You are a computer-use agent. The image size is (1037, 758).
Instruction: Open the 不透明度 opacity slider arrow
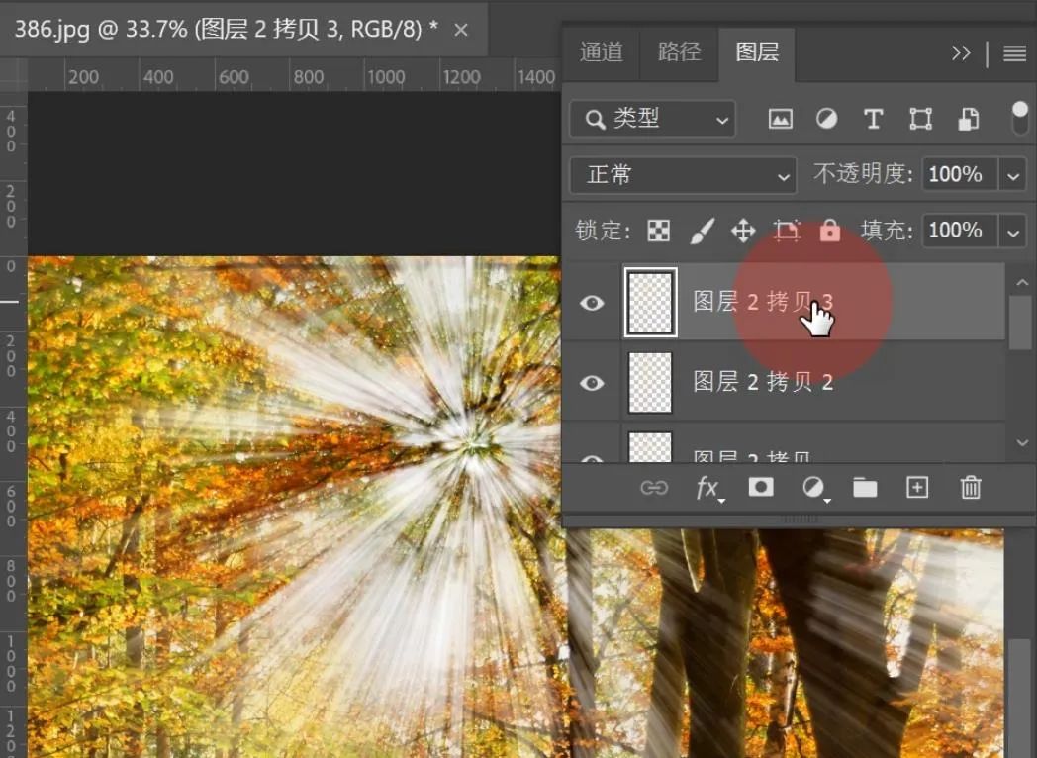(x=1012, y=176)
